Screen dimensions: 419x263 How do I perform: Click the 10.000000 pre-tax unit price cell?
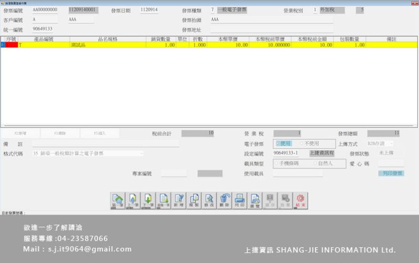click(x=270, y=45)
